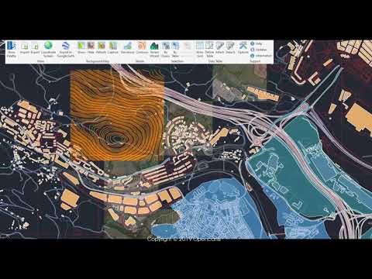This screenshot has width=372, height=279.
Task: Open the Options settings tool
Action: [x=243, y=48]
